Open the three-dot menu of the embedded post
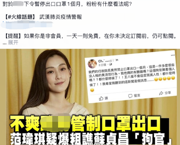Screen dimensions: 180x145 173,55
